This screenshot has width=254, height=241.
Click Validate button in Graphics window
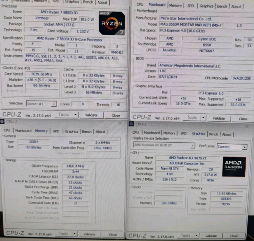point(211,236)
